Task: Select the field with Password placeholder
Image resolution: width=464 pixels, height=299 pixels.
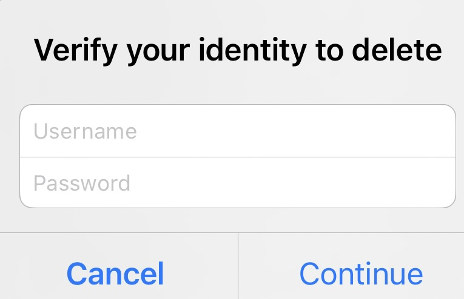Action: coord(237,183)
